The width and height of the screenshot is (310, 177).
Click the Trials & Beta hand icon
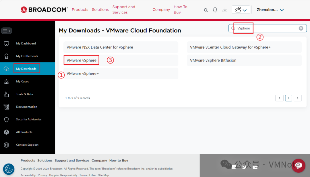pyautogui.click(x=6, y=94)
